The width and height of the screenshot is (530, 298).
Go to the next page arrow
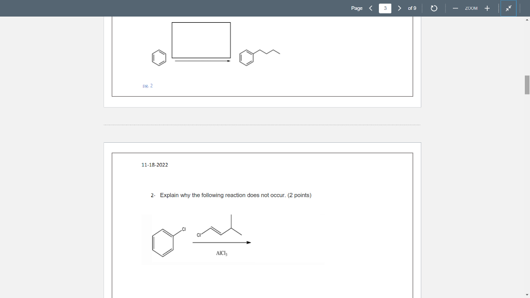399,8
